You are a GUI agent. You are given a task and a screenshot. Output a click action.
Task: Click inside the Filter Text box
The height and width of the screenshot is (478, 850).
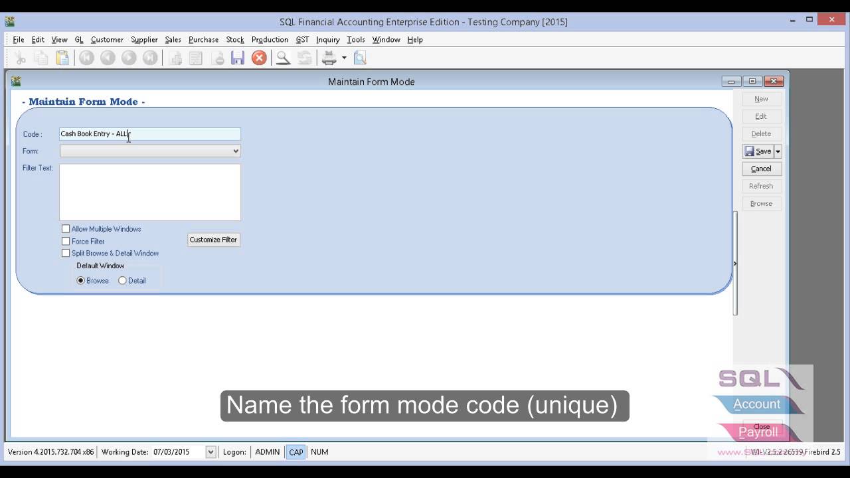coord(150,193)
